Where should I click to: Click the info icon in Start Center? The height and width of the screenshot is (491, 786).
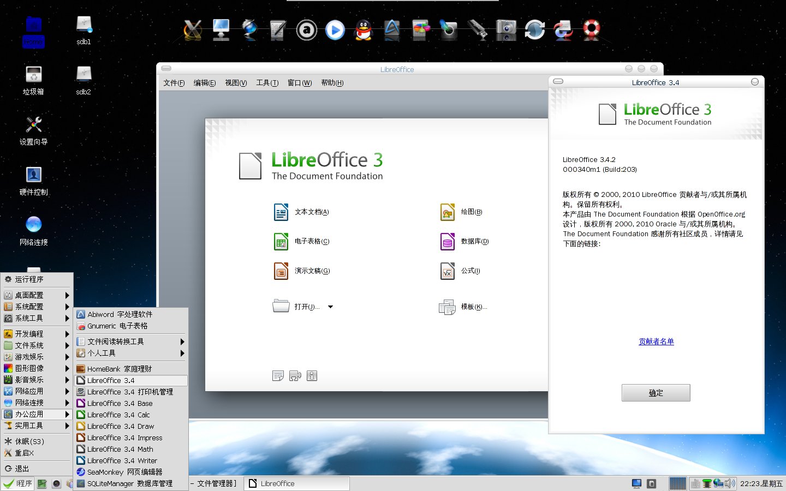click(x=312, y=376)
